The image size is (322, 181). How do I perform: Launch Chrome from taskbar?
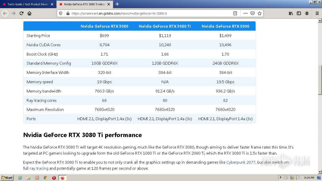45,178
